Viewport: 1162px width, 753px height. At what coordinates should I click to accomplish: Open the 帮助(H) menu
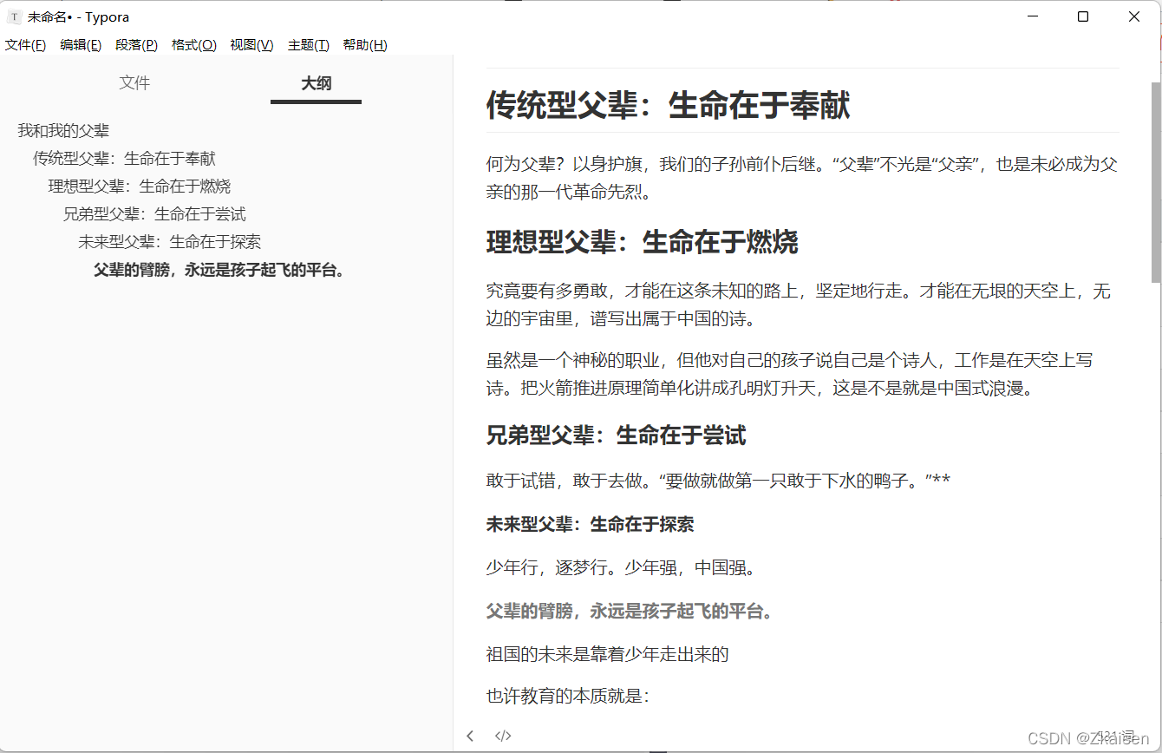pyautogui.click(x=364, y=44)
